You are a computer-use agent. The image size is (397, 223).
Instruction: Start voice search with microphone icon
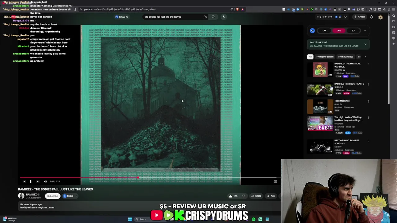[x=224, y=17]
